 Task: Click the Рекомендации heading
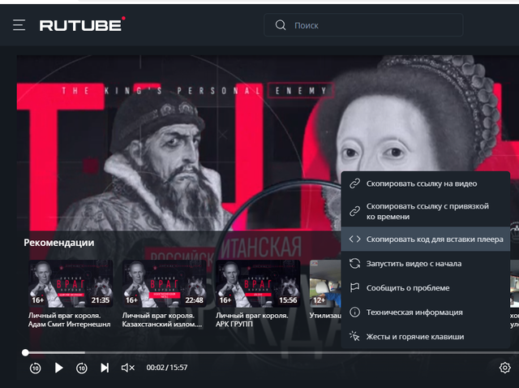(x=59, y=243)
